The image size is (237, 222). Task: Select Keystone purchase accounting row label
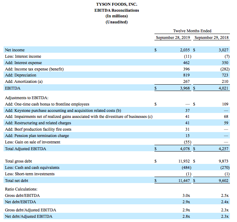tap(63, 110)
